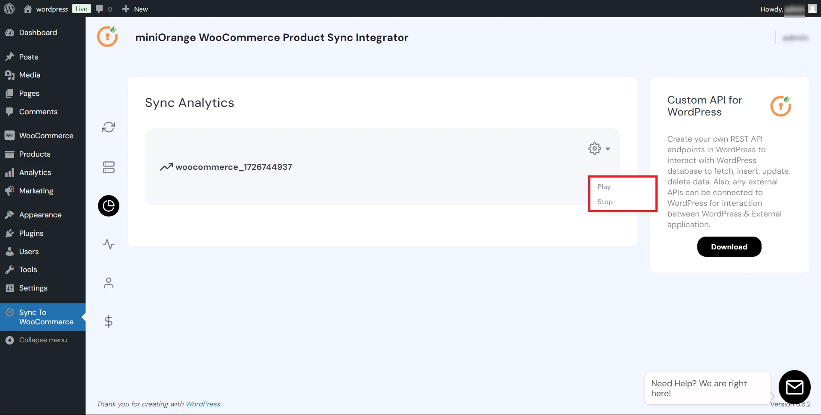Open the server stack icon tab

(109, 167)
